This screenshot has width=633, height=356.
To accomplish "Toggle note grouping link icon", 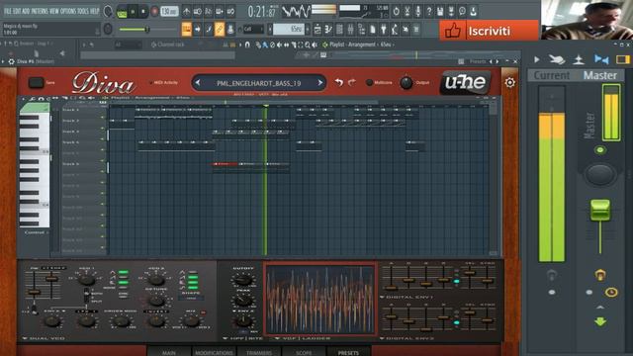I will click(x=220, y=29).
